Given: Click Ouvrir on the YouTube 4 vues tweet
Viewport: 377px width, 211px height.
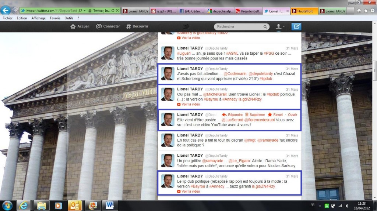Looking at the screenshot, I should (x=292, y=114).
